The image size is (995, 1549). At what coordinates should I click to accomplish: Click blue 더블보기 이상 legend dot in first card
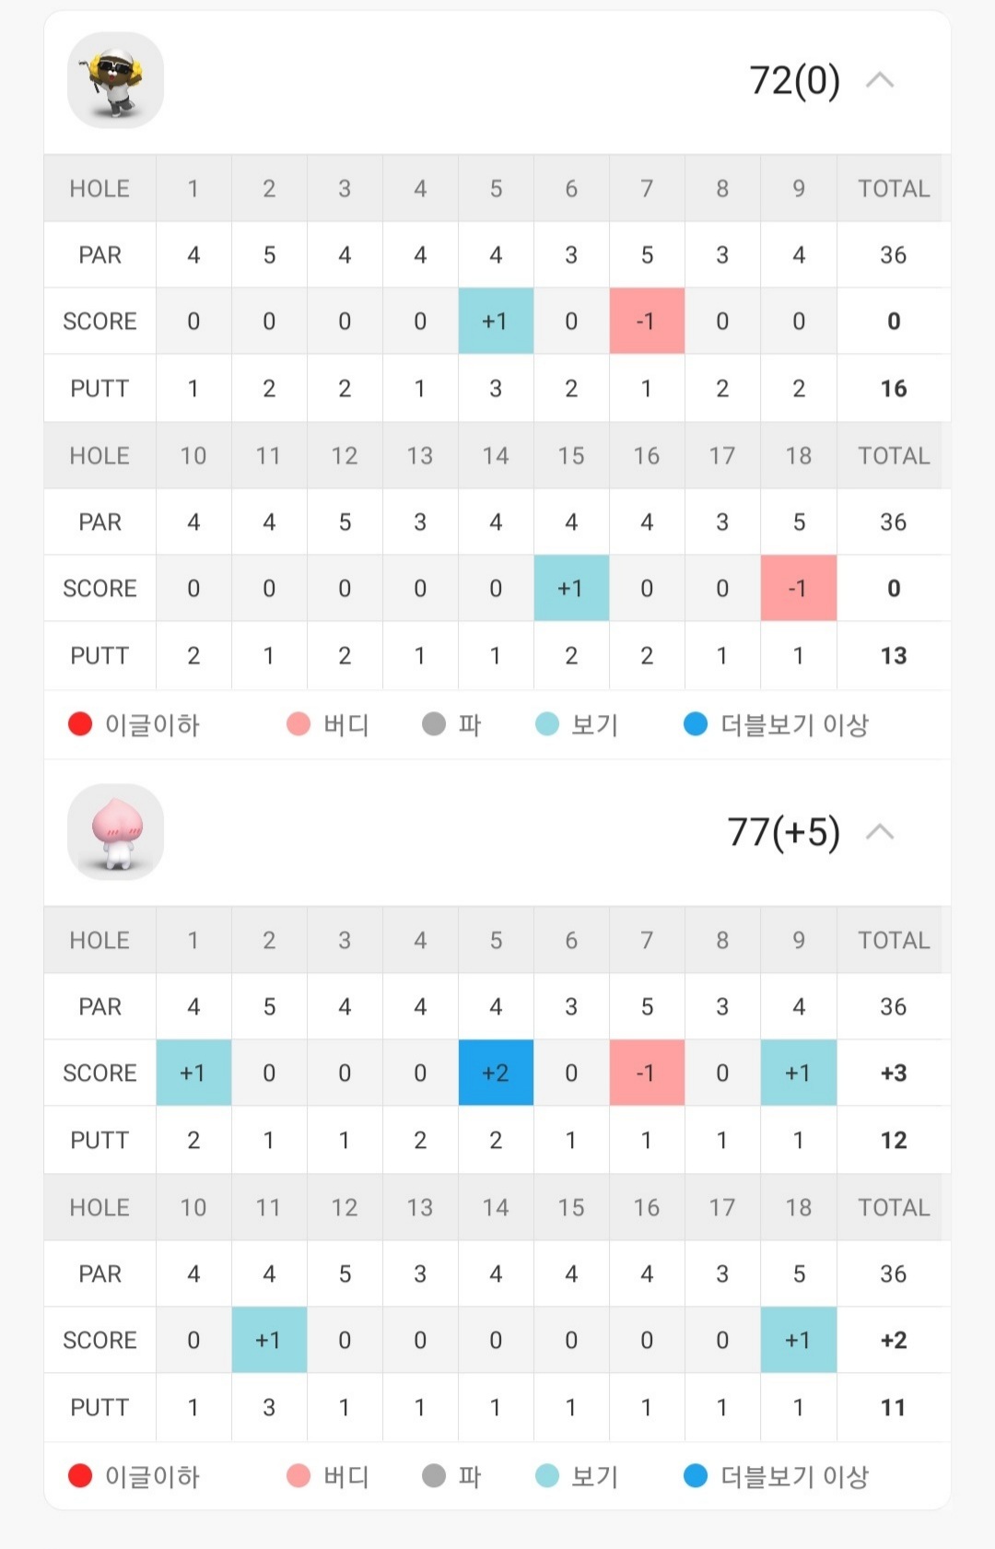[696, 724]
